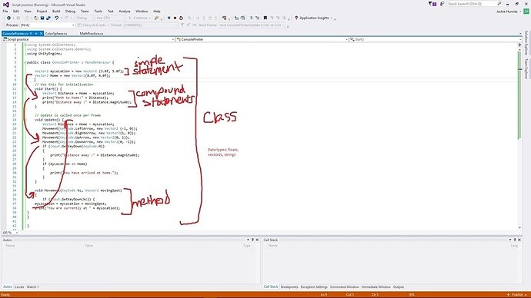Undo the last edit icon
Image resolution: width=531 pixels, height=298 pixels.
pyautogui.click(x=56, y=18)
